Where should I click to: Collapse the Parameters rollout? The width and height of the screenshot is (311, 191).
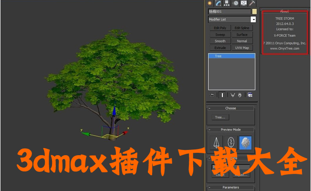[231, 188]
